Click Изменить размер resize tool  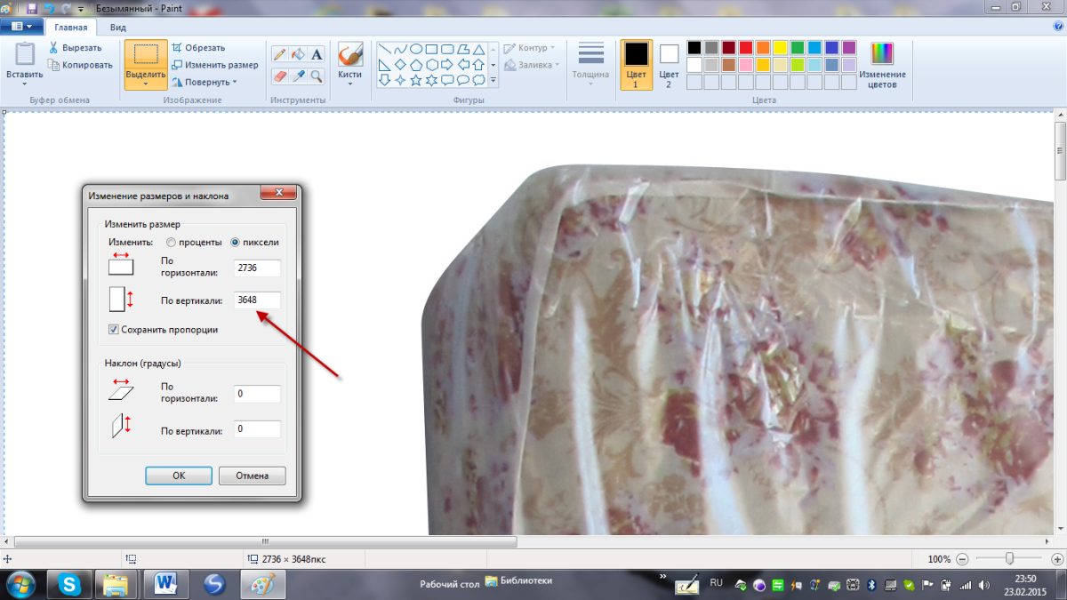click(215, 65)
